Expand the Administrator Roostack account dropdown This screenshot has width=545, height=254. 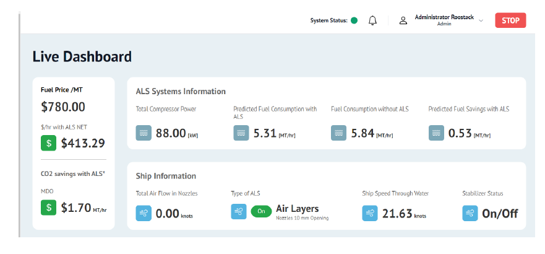coord(481,20)
